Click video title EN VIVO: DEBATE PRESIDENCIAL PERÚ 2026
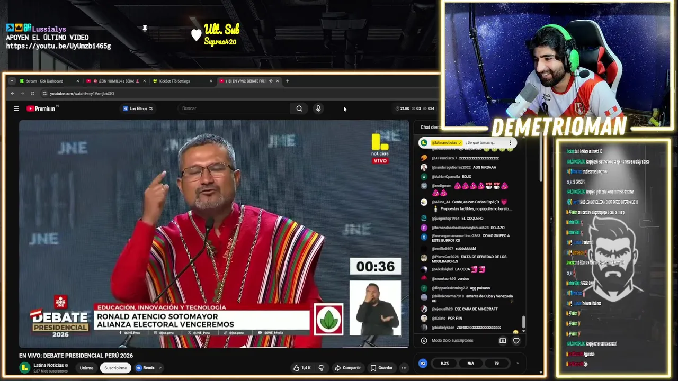Image resolution: width=678 pixels, height=381 pixels. (76, 356)
